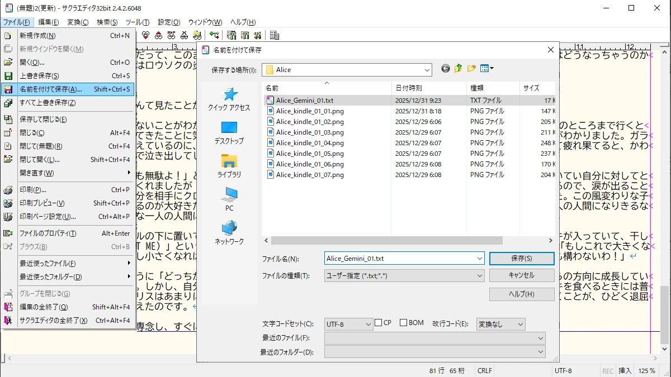Create a new folder in dialog
This screenshot has height=377, width=671.
(x=471, y=69)
